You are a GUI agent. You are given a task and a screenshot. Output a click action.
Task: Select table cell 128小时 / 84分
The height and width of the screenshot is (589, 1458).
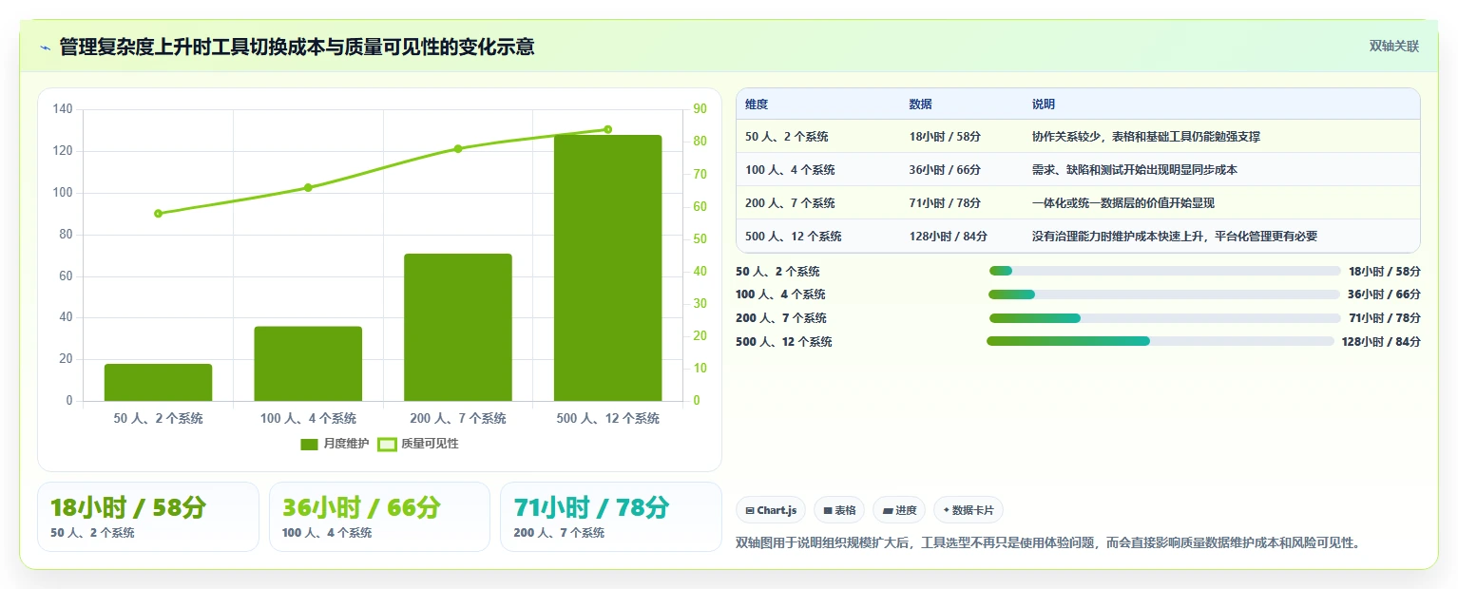tap(949, 237)
